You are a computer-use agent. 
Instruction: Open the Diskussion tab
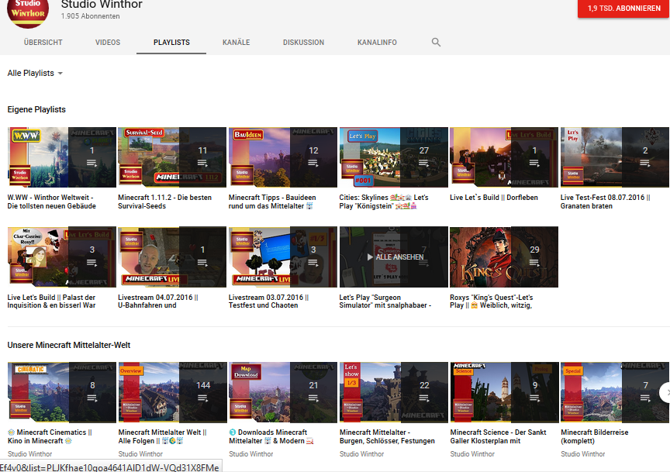tap(303, 43)
